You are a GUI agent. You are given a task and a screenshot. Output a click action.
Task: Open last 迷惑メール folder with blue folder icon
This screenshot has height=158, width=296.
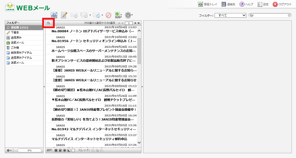[24, 63]
